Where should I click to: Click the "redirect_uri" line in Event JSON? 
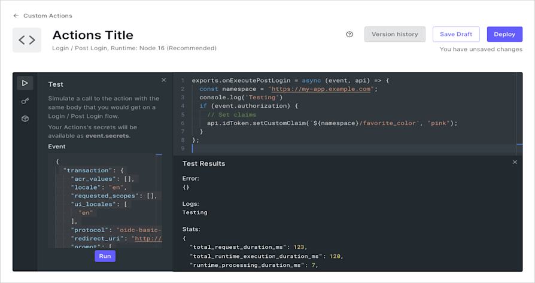click(116, 238)
